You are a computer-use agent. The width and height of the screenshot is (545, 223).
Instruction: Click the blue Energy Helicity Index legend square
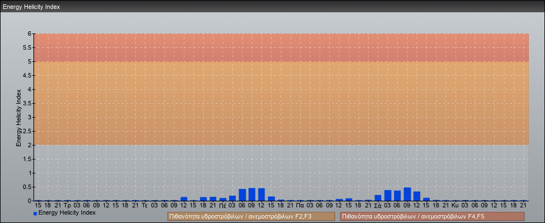[35, 214]
